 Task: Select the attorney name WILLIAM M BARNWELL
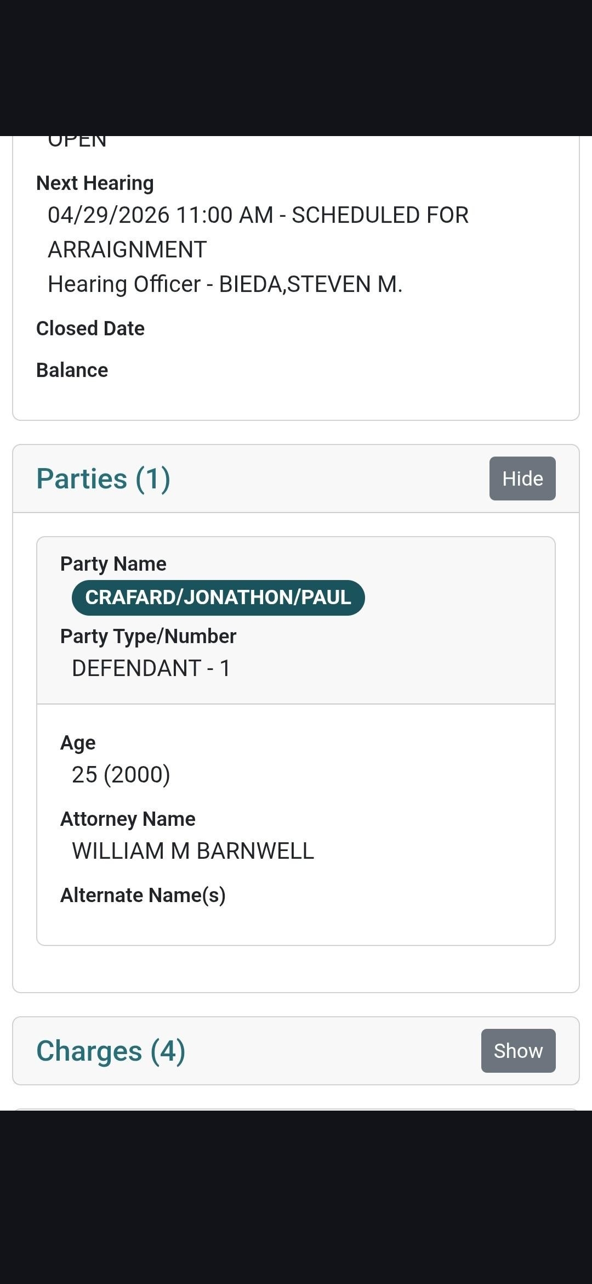(x=193, y=851)
